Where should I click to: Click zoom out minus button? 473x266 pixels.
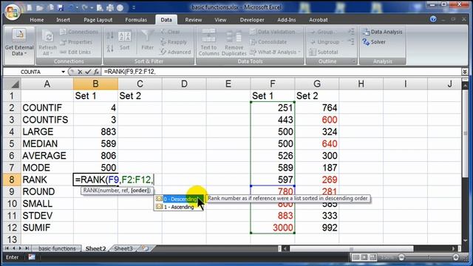401,257
